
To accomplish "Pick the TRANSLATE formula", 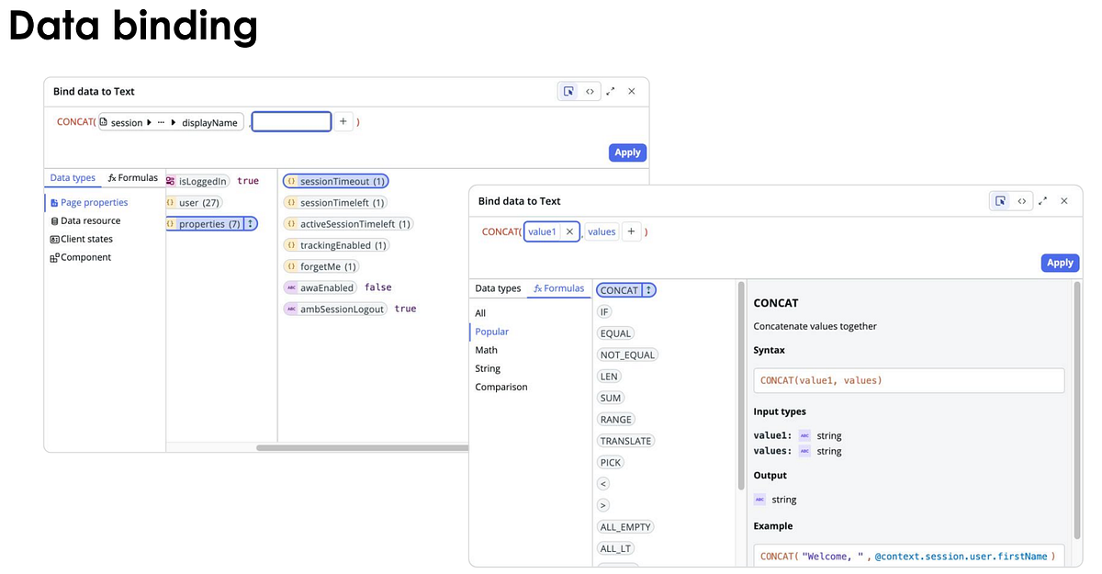I will coord(625,441).
